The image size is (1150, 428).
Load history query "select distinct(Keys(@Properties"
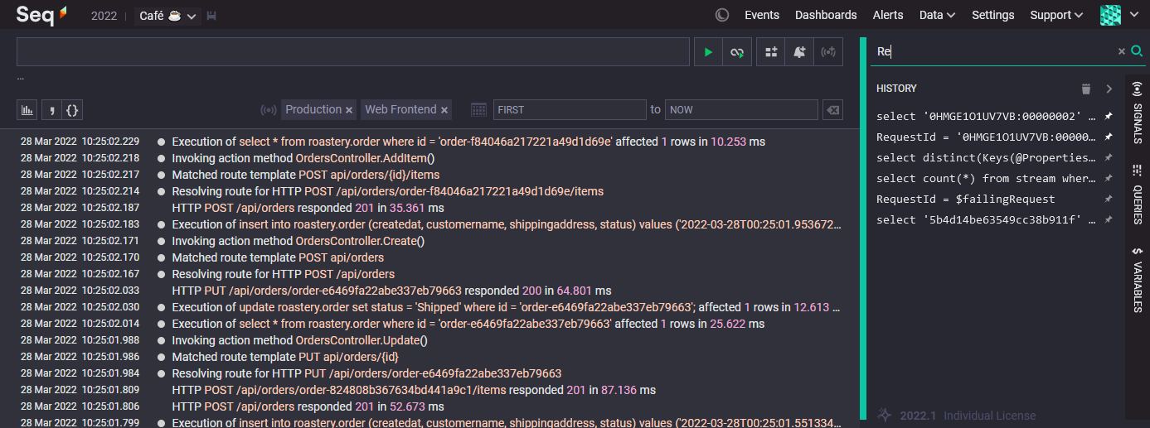click(x=986, y=157)
